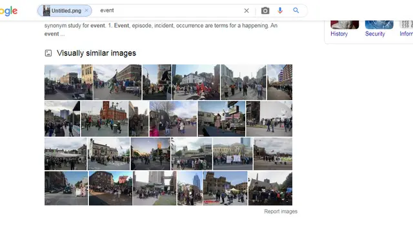Open second-row image with large white wall

269,119
